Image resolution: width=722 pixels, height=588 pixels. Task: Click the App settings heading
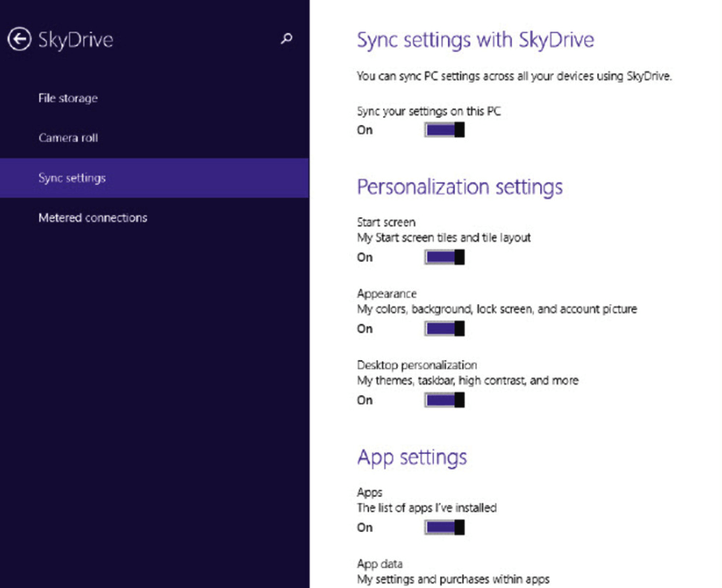(412, 457)
